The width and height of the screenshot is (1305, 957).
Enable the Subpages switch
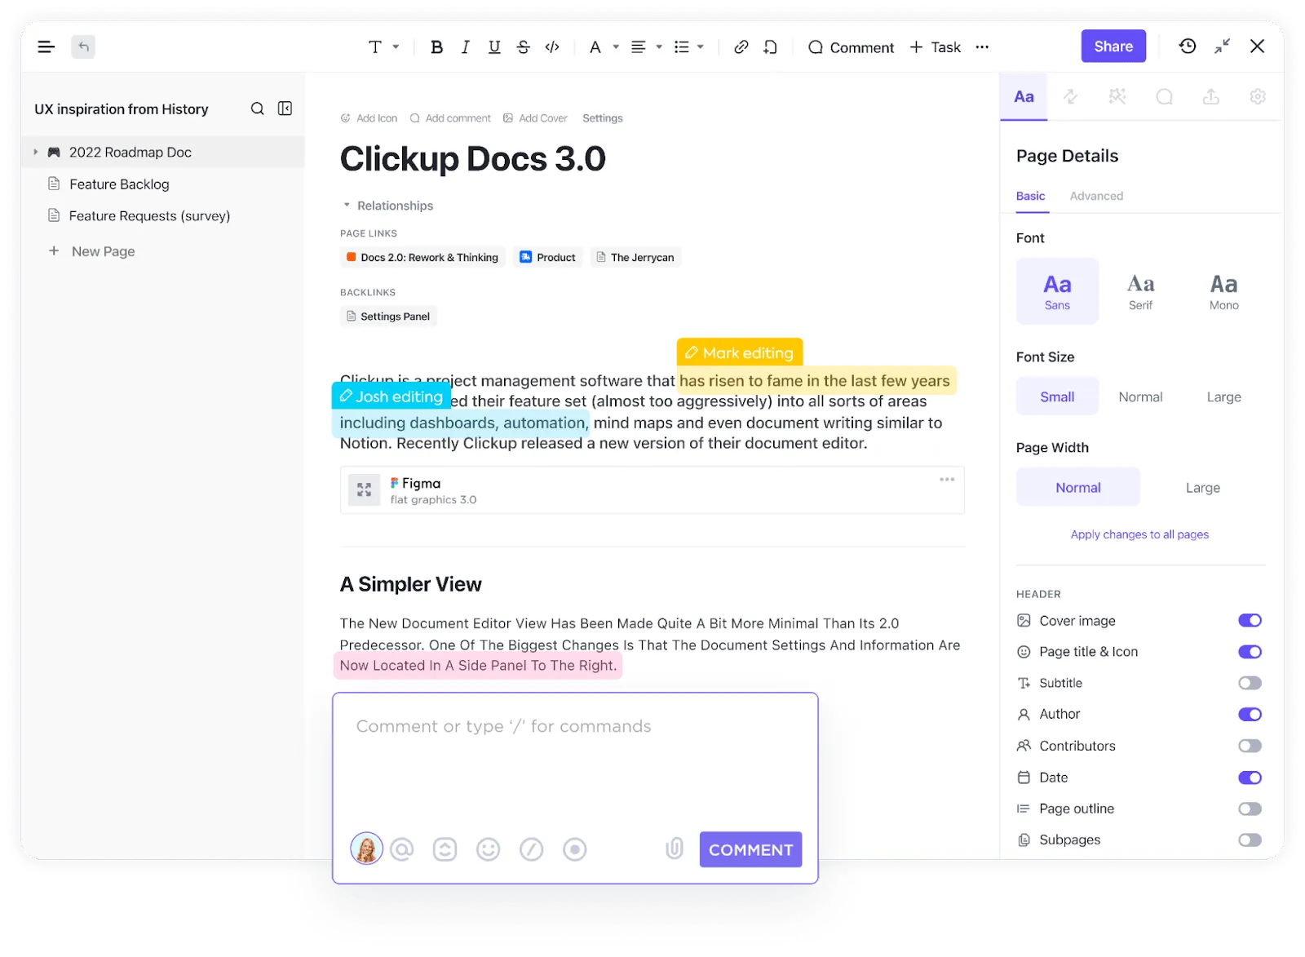coord(1250,840)
